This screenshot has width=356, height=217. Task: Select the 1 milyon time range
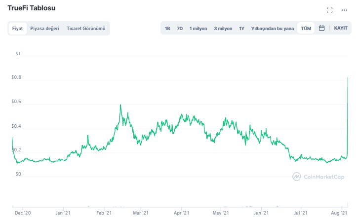pos(198,29)
